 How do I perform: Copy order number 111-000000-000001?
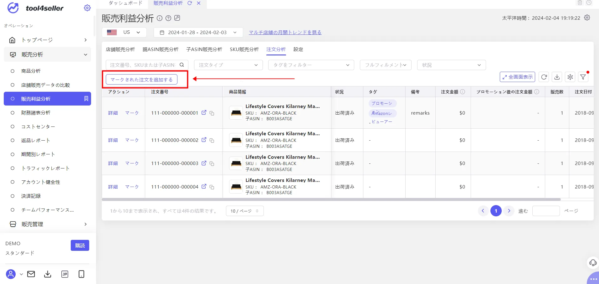pos(212,113)
